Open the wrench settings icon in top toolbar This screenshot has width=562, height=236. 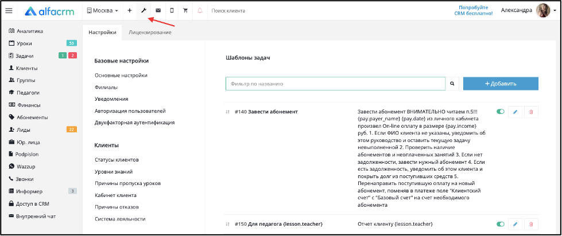pos(144,11)
